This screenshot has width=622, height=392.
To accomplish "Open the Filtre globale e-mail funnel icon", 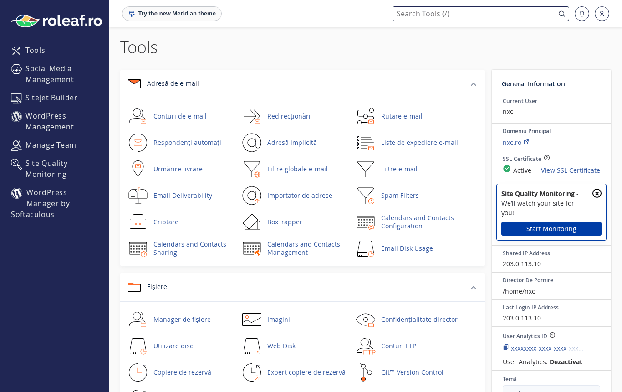I will coord(251,169).
